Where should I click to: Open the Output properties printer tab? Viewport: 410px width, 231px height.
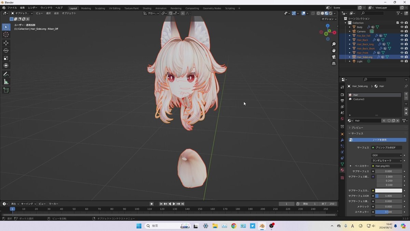[342, 101]
